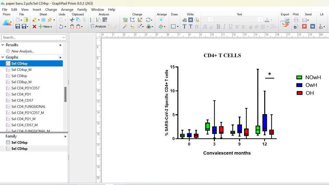Open the Arrange menu
This screenshot has height=185, width=329.
[x=67, y=10]
